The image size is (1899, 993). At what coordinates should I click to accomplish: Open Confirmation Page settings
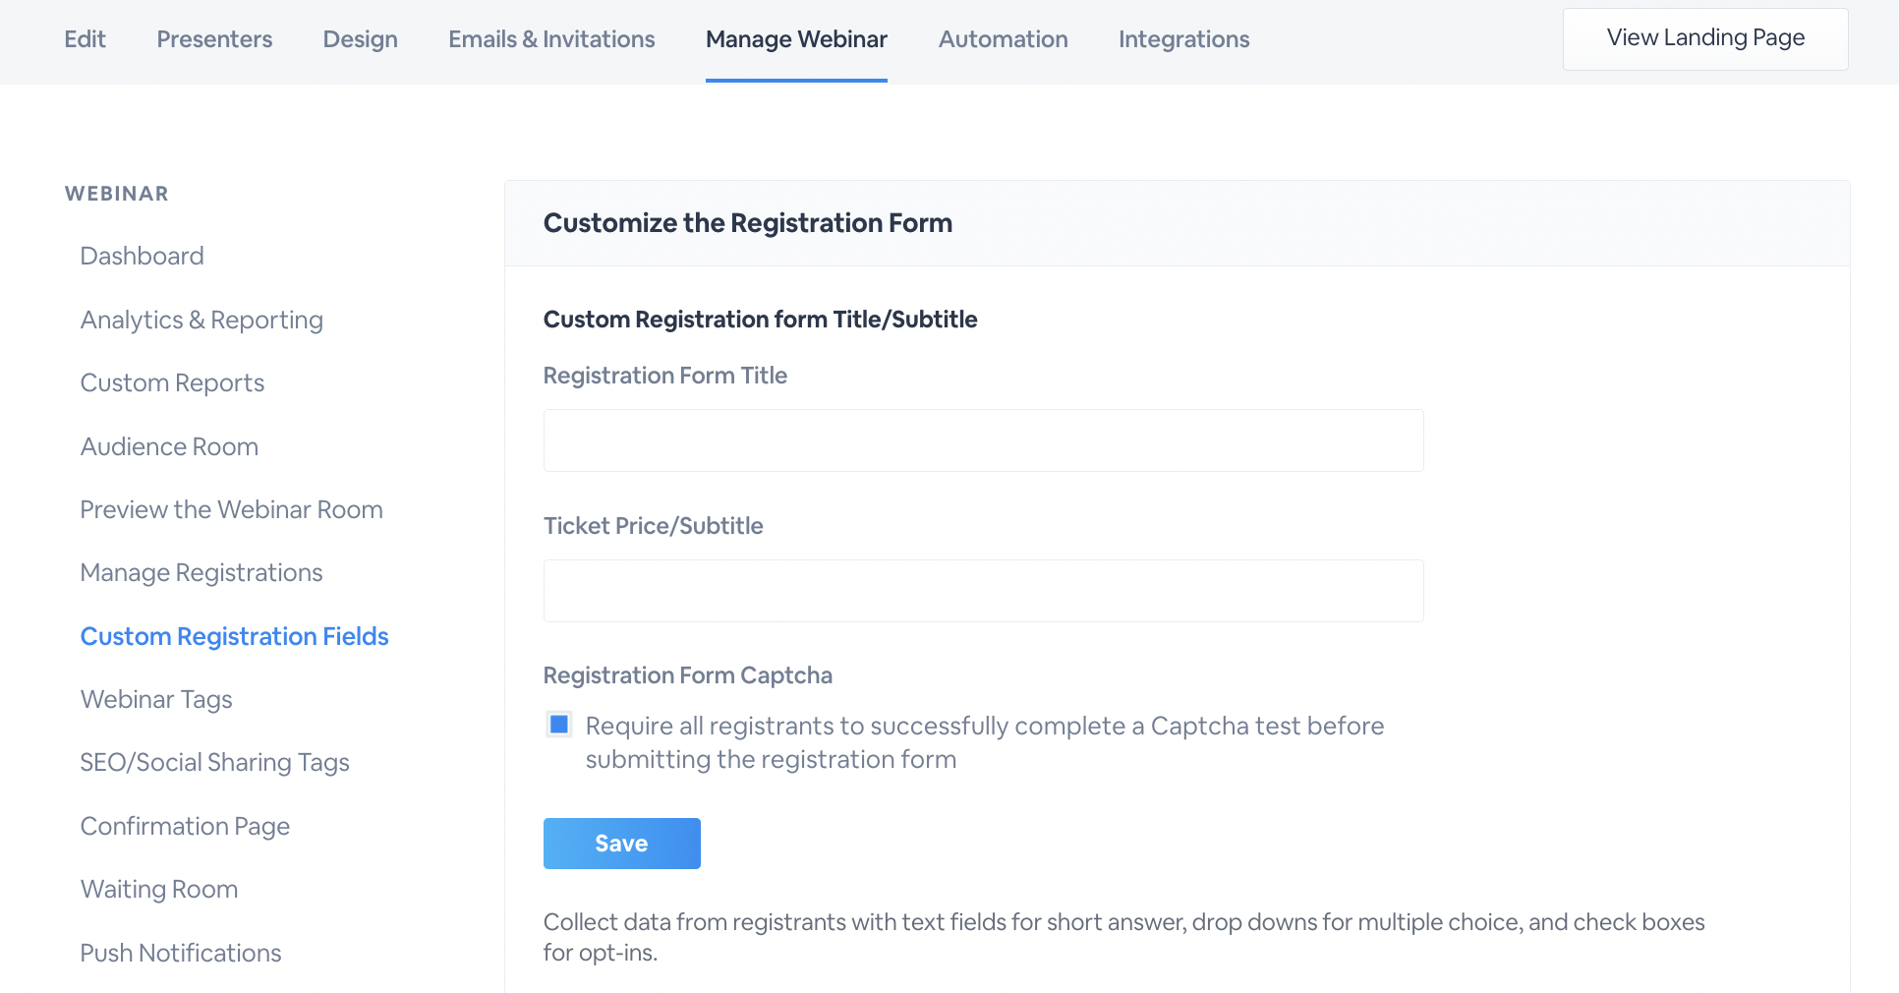[185, 826]
